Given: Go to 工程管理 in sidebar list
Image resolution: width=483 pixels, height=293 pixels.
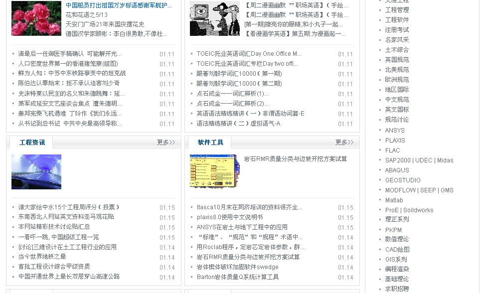Looking at the screenshot, I should coord(397,10).
